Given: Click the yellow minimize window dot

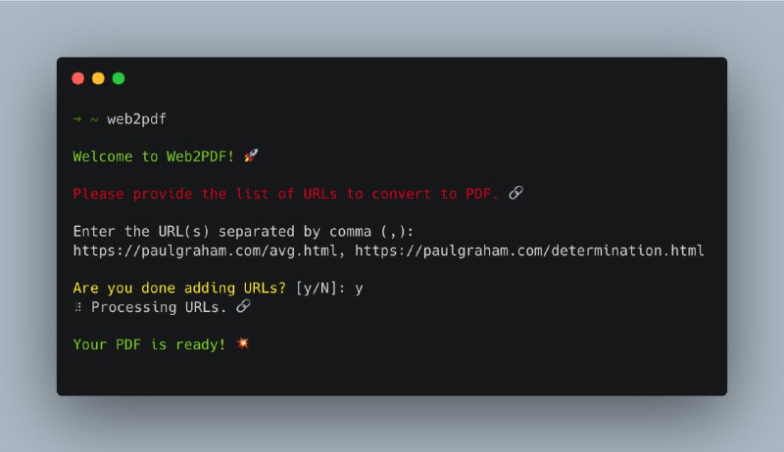Looking at the screenshot, I should pos(99,78).
